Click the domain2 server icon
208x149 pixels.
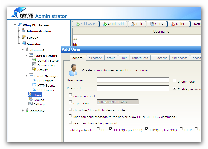pyautogui.click(x=27, y=110)
